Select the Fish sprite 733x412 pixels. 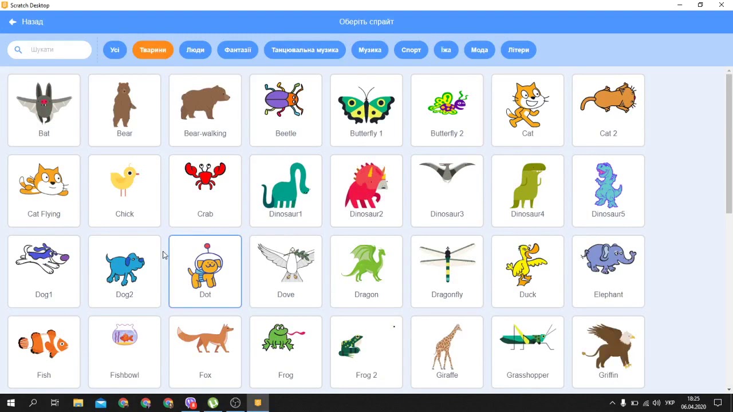(x=44, y=352)
